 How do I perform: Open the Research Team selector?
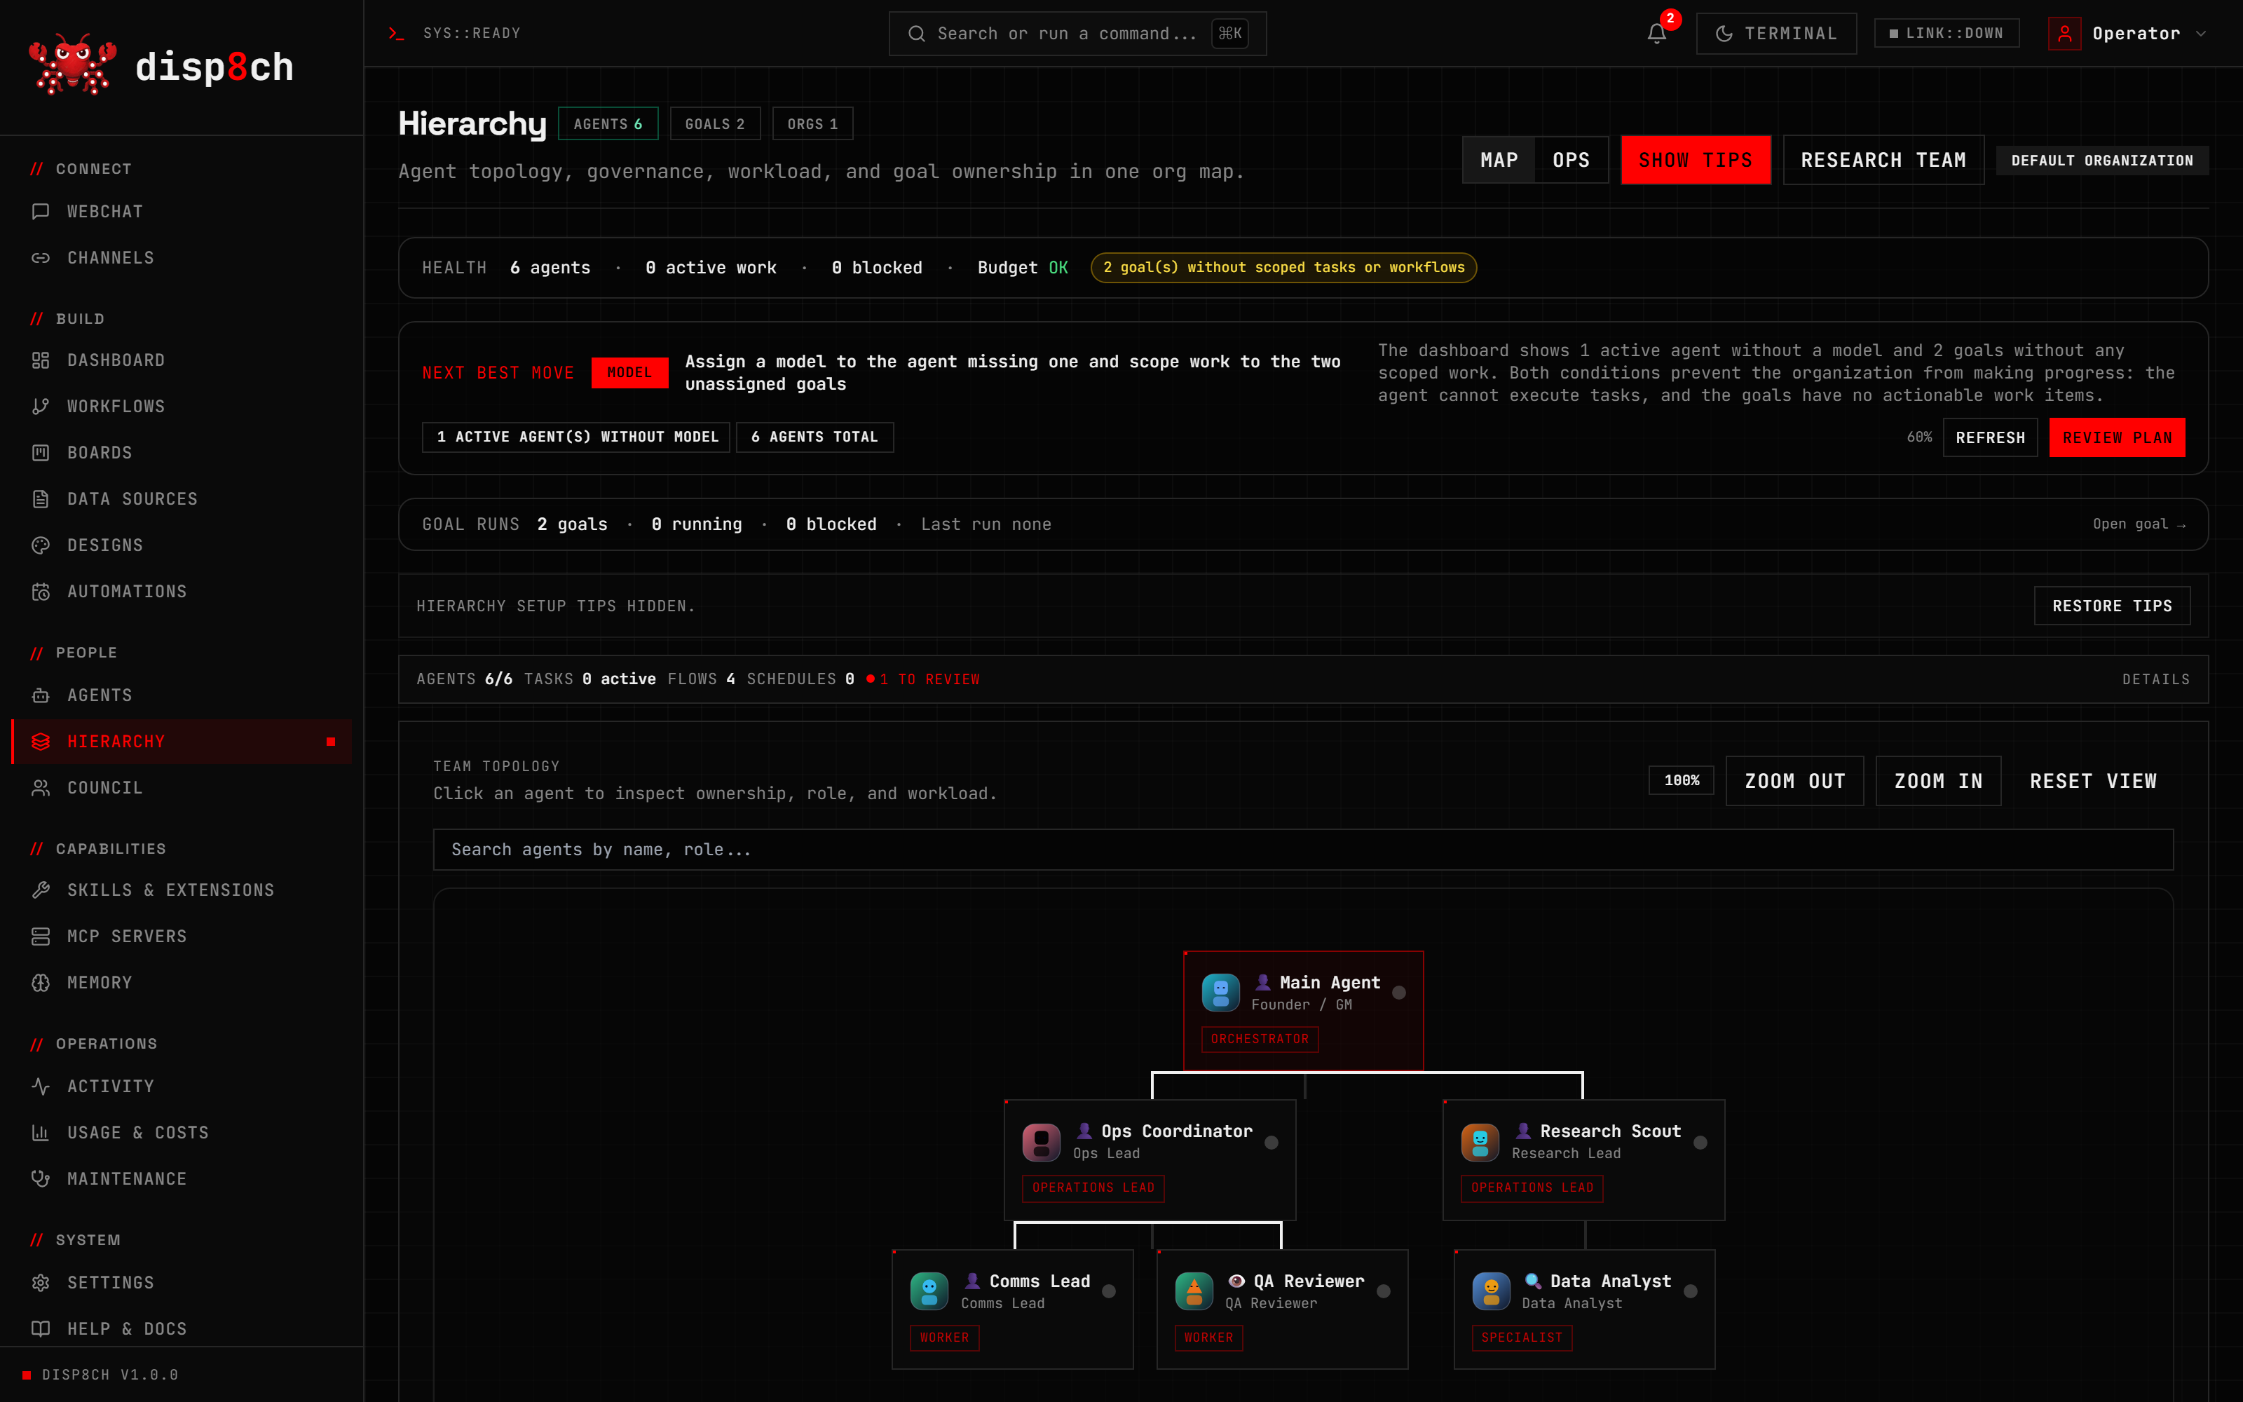coord(1883,160)
